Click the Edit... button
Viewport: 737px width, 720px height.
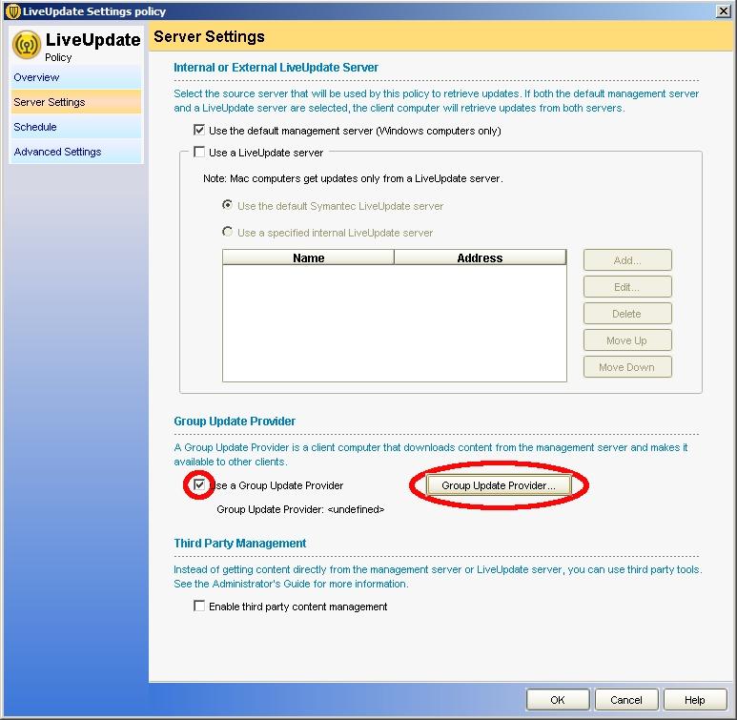pos(627,287)
